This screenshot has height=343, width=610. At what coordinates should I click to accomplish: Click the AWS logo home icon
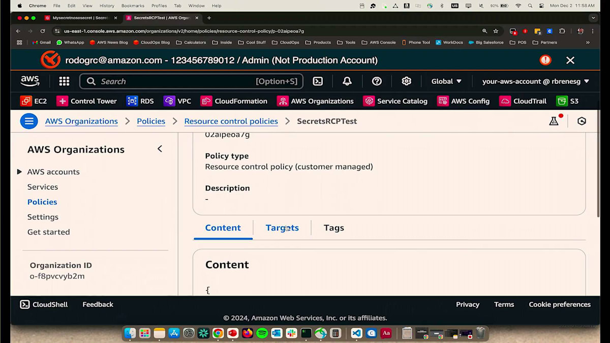[30, 81]
